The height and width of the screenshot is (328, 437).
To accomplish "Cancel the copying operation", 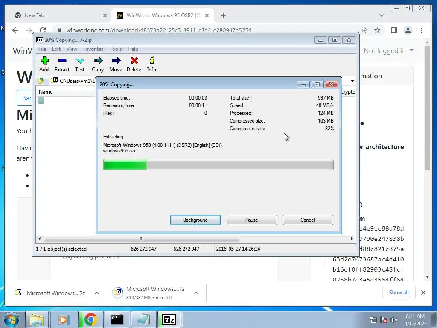I will (308, 220).
